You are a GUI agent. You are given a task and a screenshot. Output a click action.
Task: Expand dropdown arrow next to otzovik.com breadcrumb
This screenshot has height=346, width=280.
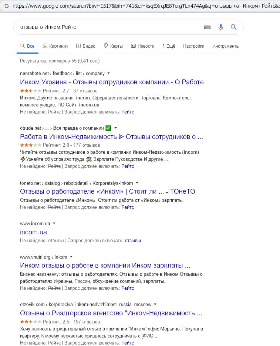coord(155,304)
